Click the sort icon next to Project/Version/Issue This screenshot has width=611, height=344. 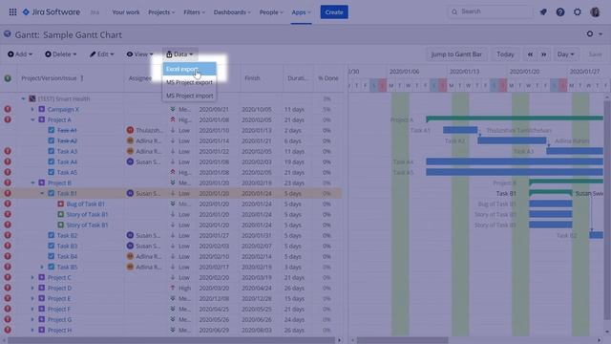(x=82, y=78)
